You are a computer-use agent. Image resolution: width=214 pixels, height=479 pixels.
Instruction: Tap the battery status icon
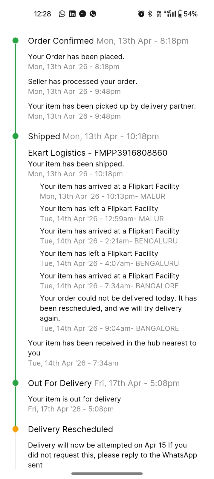coord(180,14)
